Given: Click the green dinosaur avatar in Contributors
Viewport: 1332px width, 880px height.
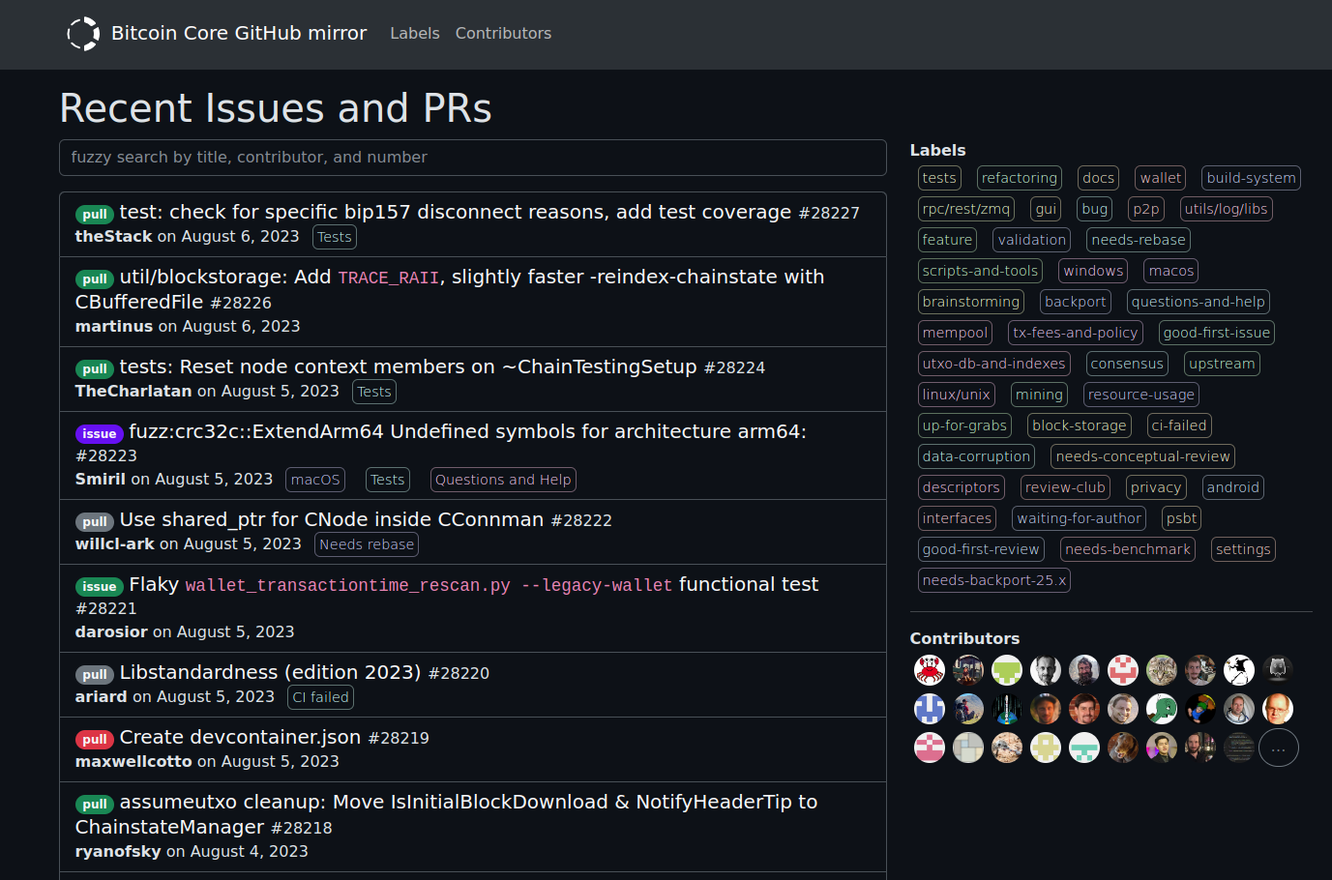Looking at the screenshot, I should pyautogui.click(x=1162, y=708).
